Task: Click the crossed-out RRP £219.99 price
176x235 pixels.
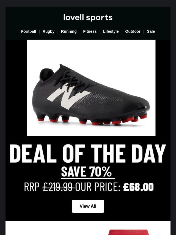Action: [50, 187]
